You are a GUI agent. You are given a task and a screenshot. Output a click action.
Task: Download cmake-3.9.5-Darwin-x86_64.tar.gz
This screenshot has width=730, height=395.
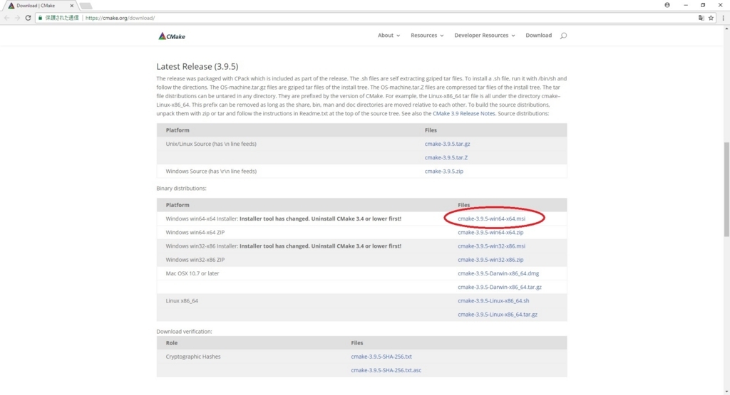(500, 288)
